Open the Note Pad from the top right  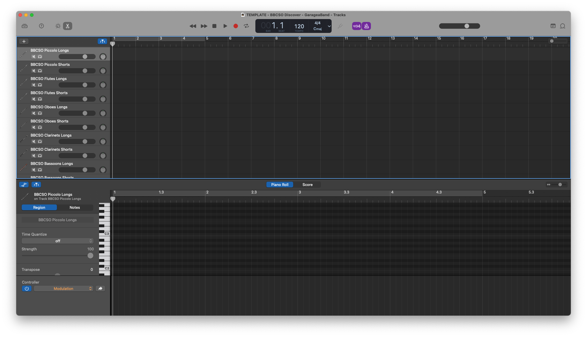[x=553, y=26]
